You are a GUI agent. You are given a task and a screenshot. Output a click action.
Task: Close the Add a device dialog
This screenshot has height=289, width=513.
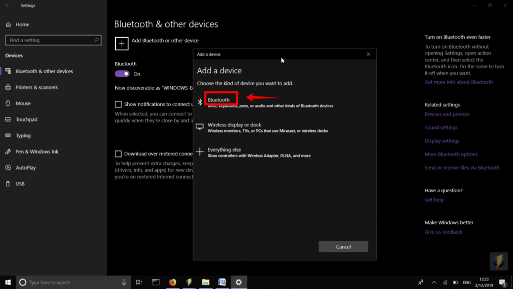[x=368, y=54]
